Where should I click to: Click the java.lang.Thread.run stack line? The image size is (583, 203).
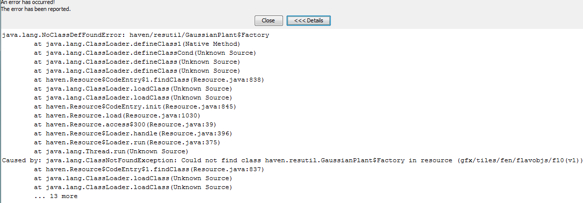111,151
